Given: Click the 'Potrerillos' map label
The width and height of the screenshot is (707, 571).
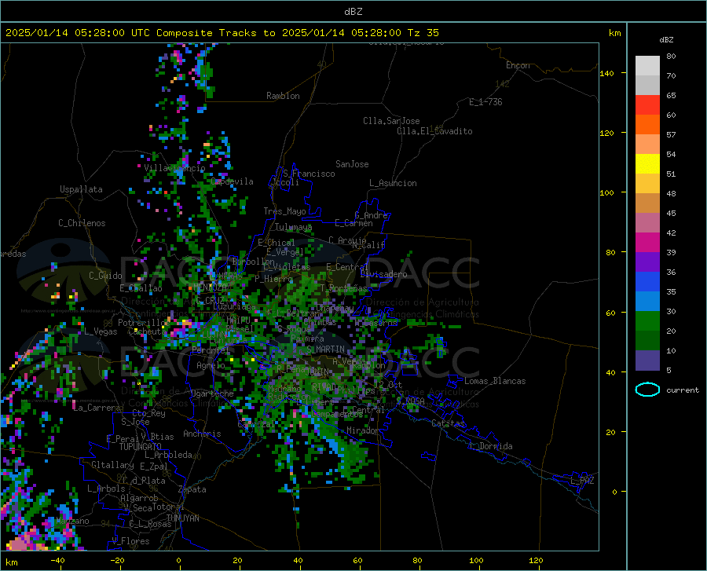Looking at the screenshot, I should click(x=144, y=323).
